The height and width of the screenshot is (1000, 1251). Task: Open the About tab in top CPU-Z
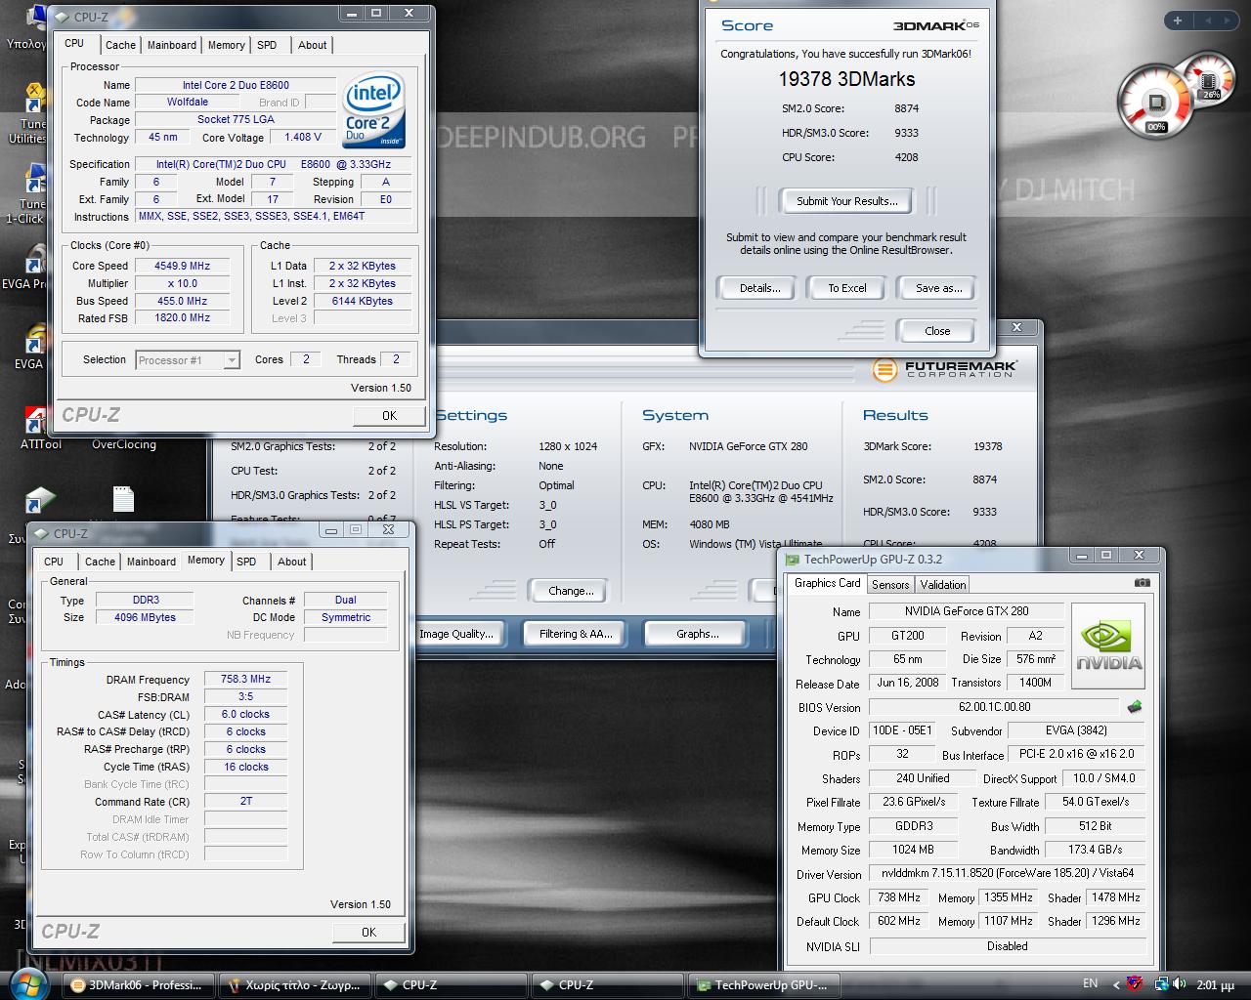(313, 45)
